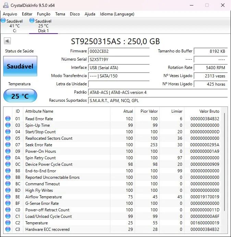The height and width of the screenshot is (237, 231).
Task: Open the Tema menu
Action: point(60,14)
